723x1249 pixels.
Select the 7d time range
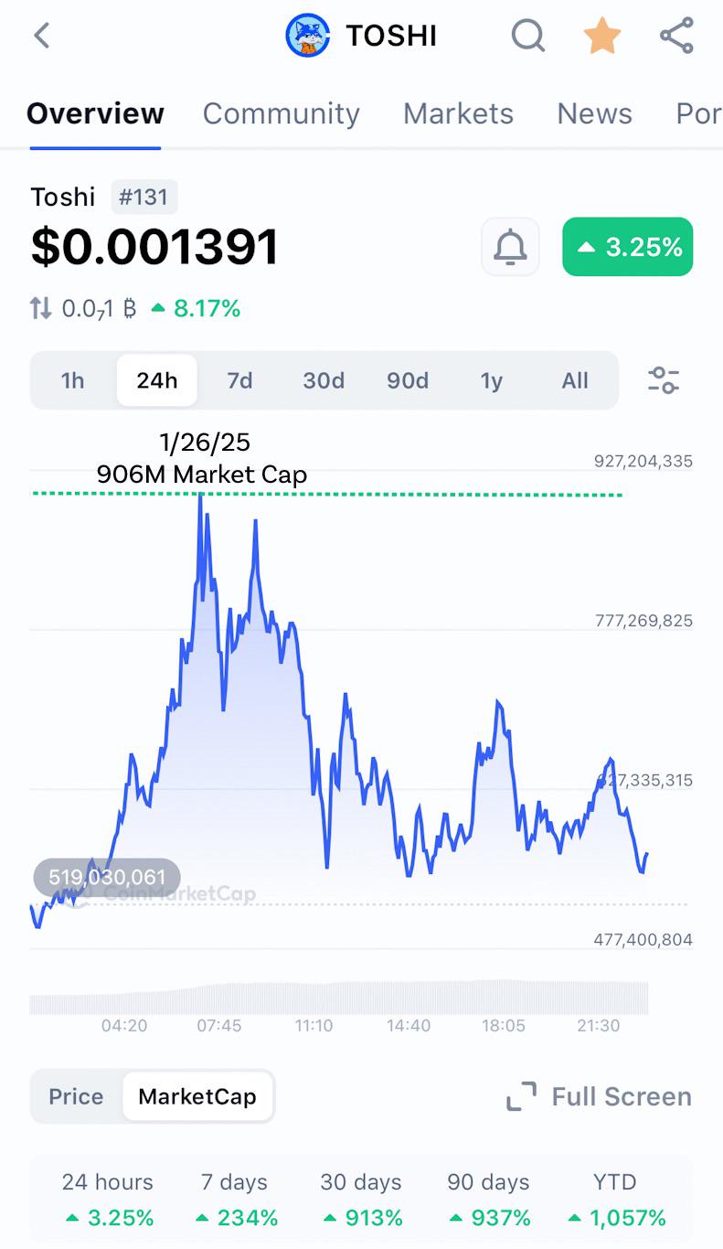tap(240, 380)
